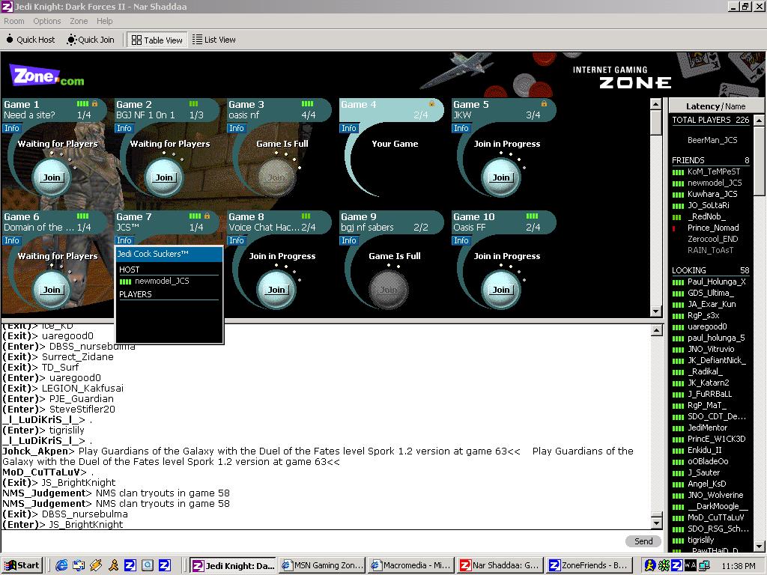Click the lock icon on Game 5
The height and width of the screenshot is (575, 767).
point(544,103)
